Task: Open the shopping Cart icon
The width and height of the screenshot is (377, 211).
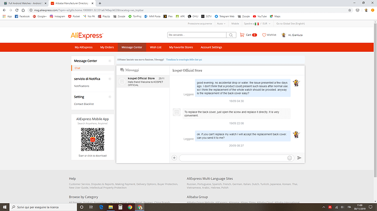Action: (242, 35)
